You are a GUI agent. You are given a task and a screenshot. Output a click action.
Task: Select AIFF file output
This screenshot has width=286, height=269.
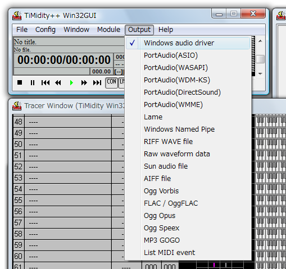[188, 179]
